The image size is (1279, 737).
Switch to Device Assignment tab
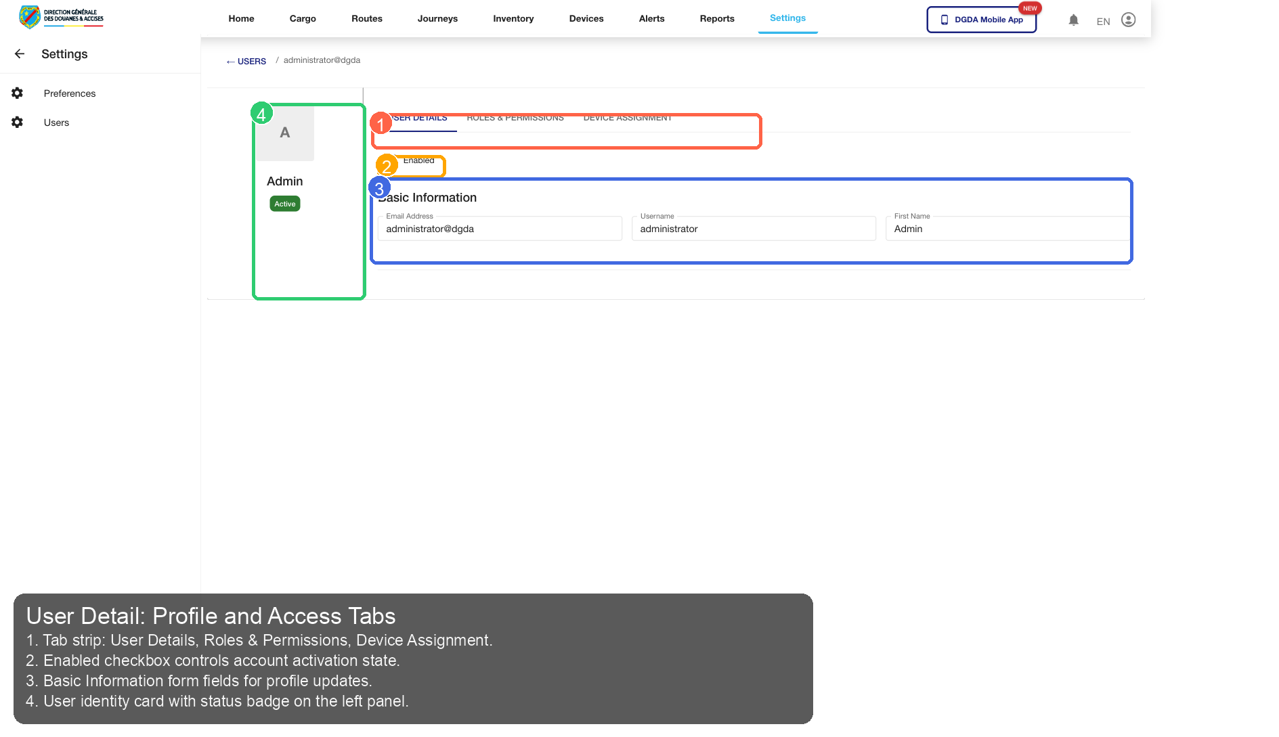(628, 117)
